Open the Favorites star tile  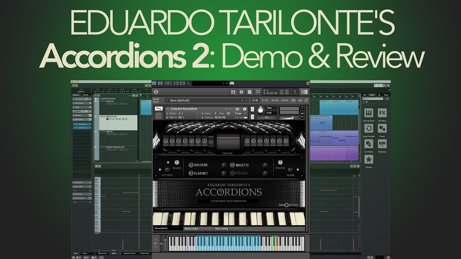coord(368,160)
